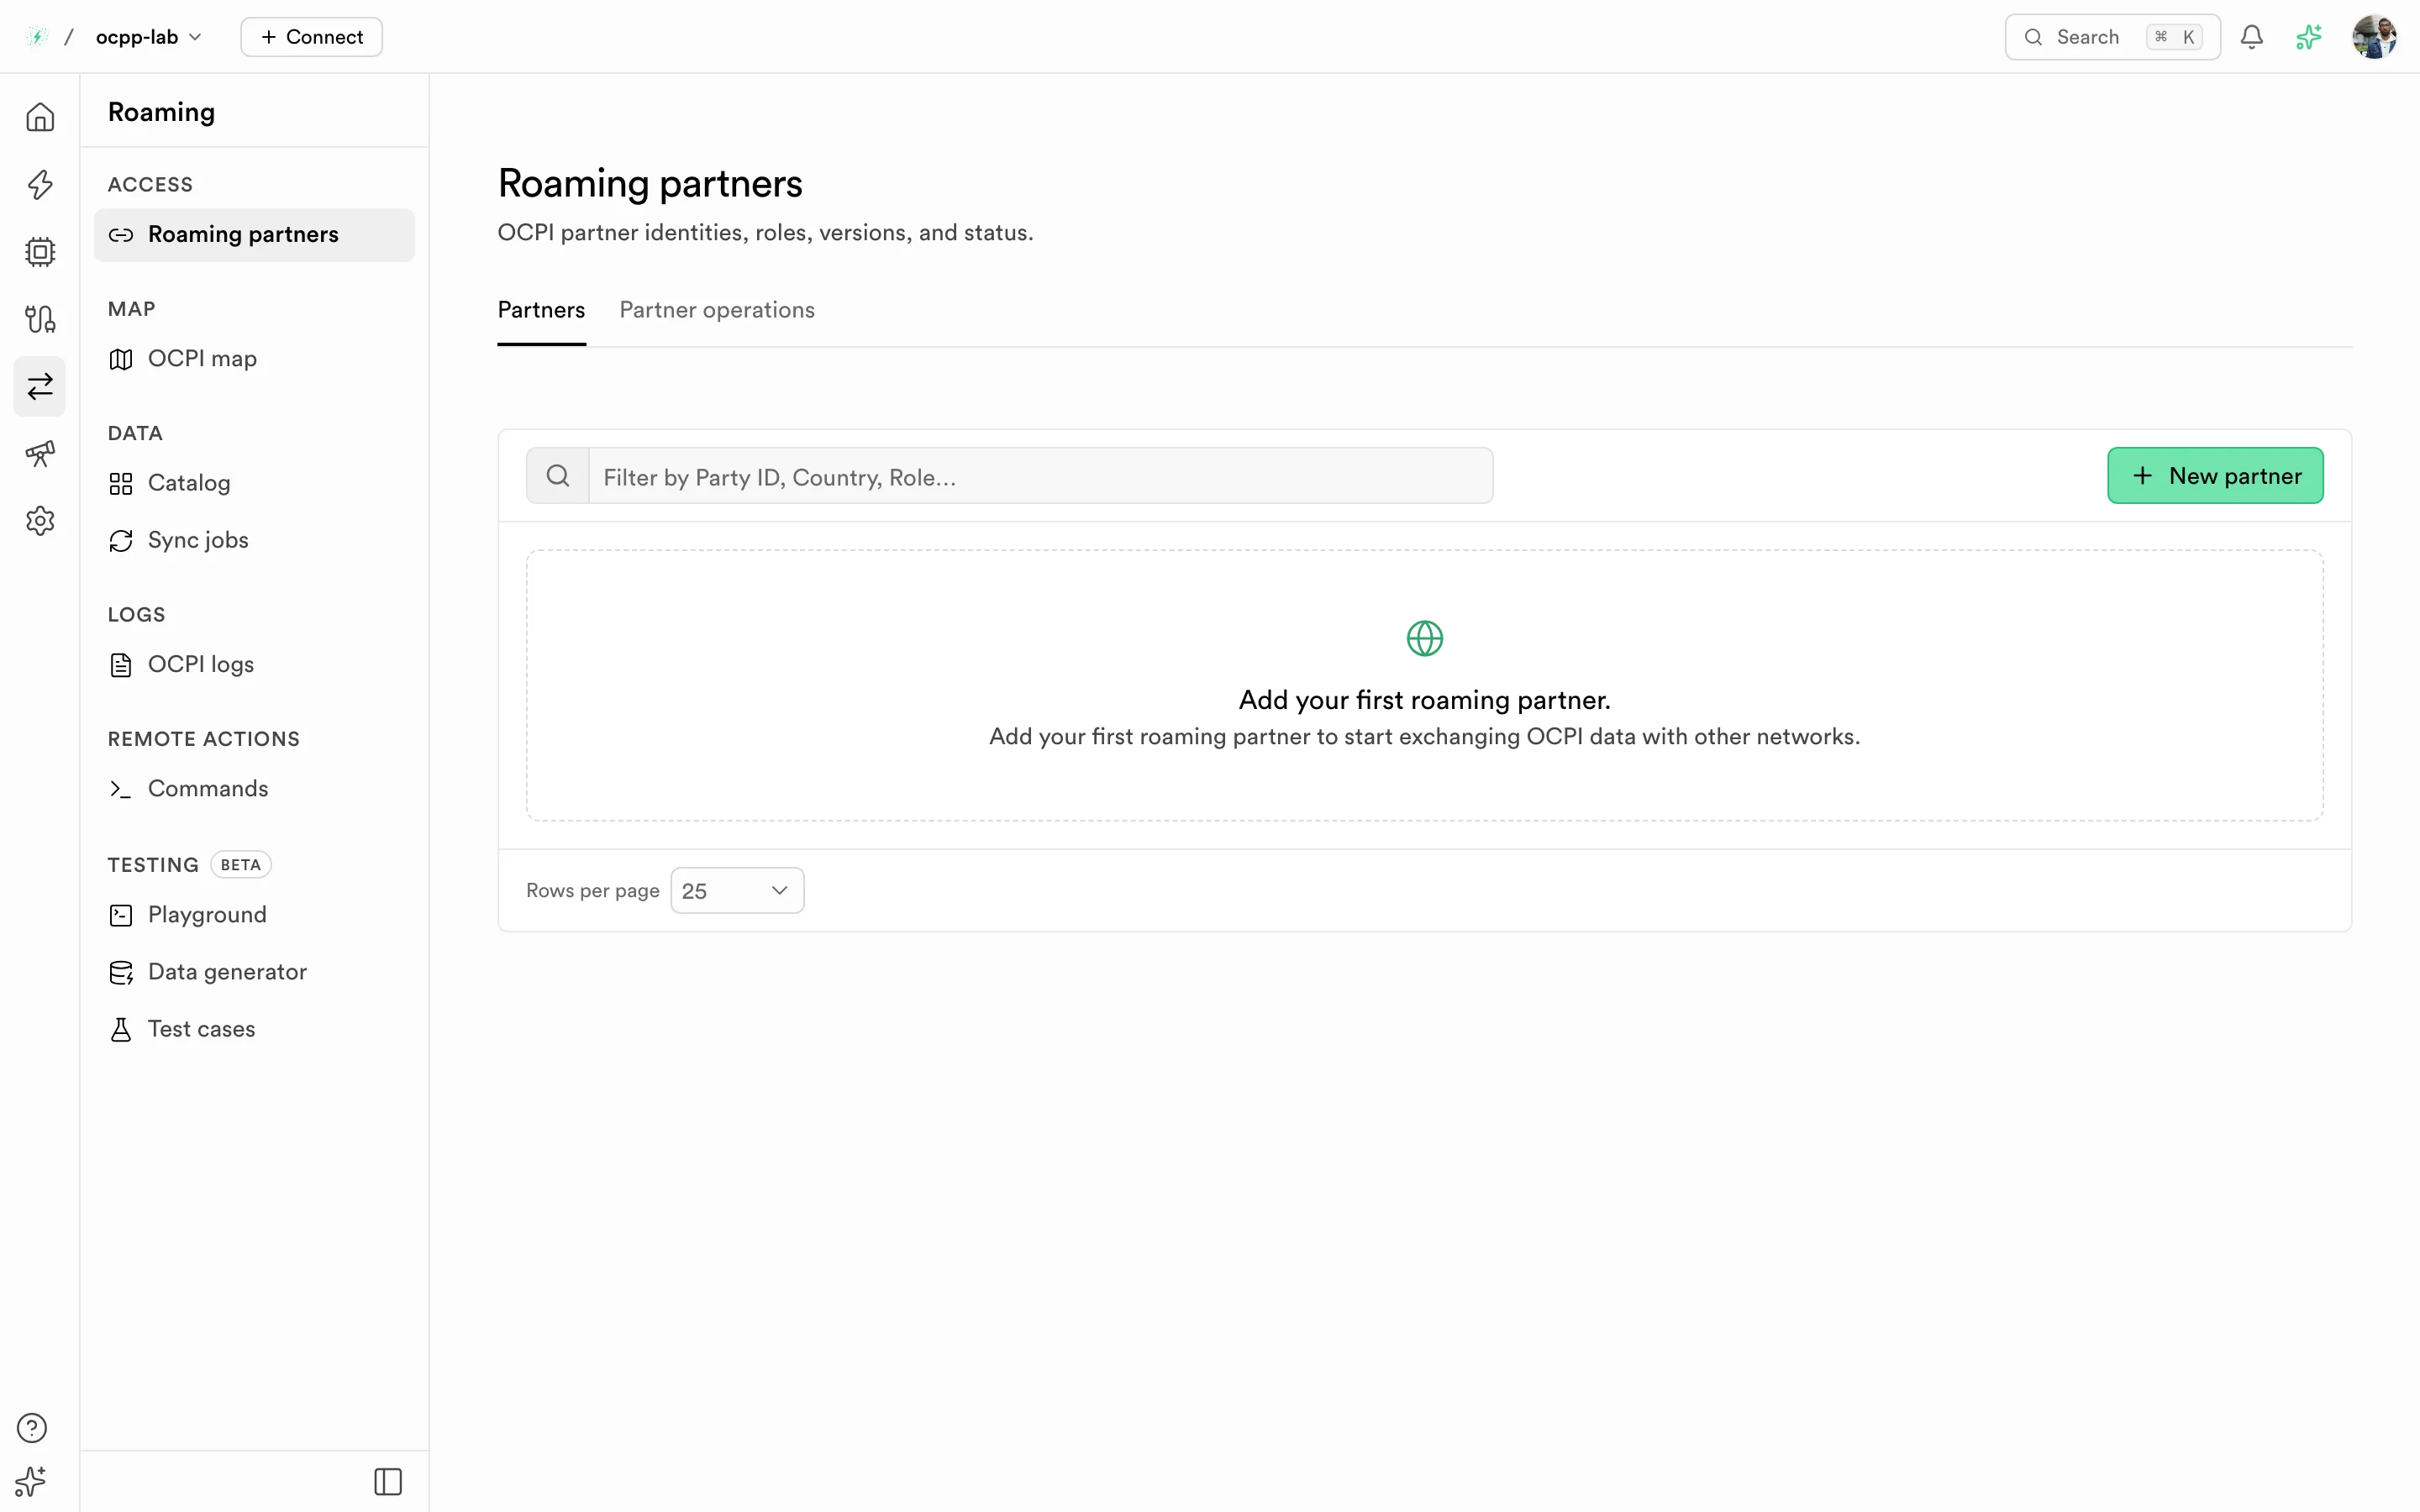Open the chip/CPU icon section

click(40, 251)
